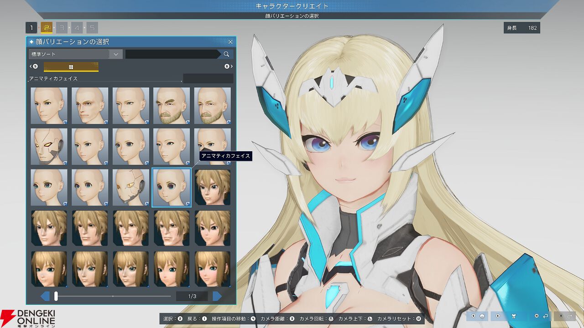Choose the bearded face with bushy eyebrows
The height and width of the screenshot is (328, 584).
click(x=172, y=106)
